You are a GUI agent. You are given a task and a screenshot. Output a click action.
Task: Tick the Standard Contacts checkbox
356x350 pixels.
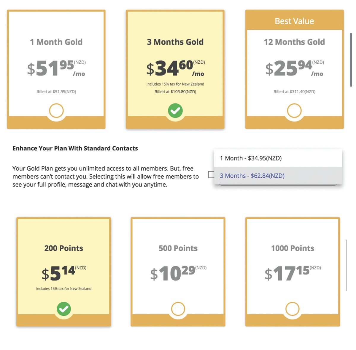point(211,175)
